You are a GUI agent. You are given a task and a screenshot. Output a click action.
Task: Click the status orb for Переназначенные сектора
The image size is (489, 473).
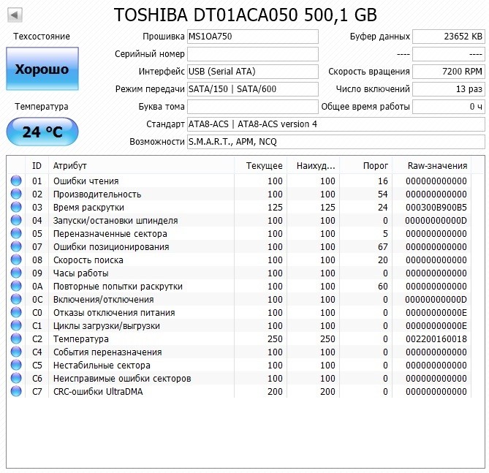coord(16,233)
